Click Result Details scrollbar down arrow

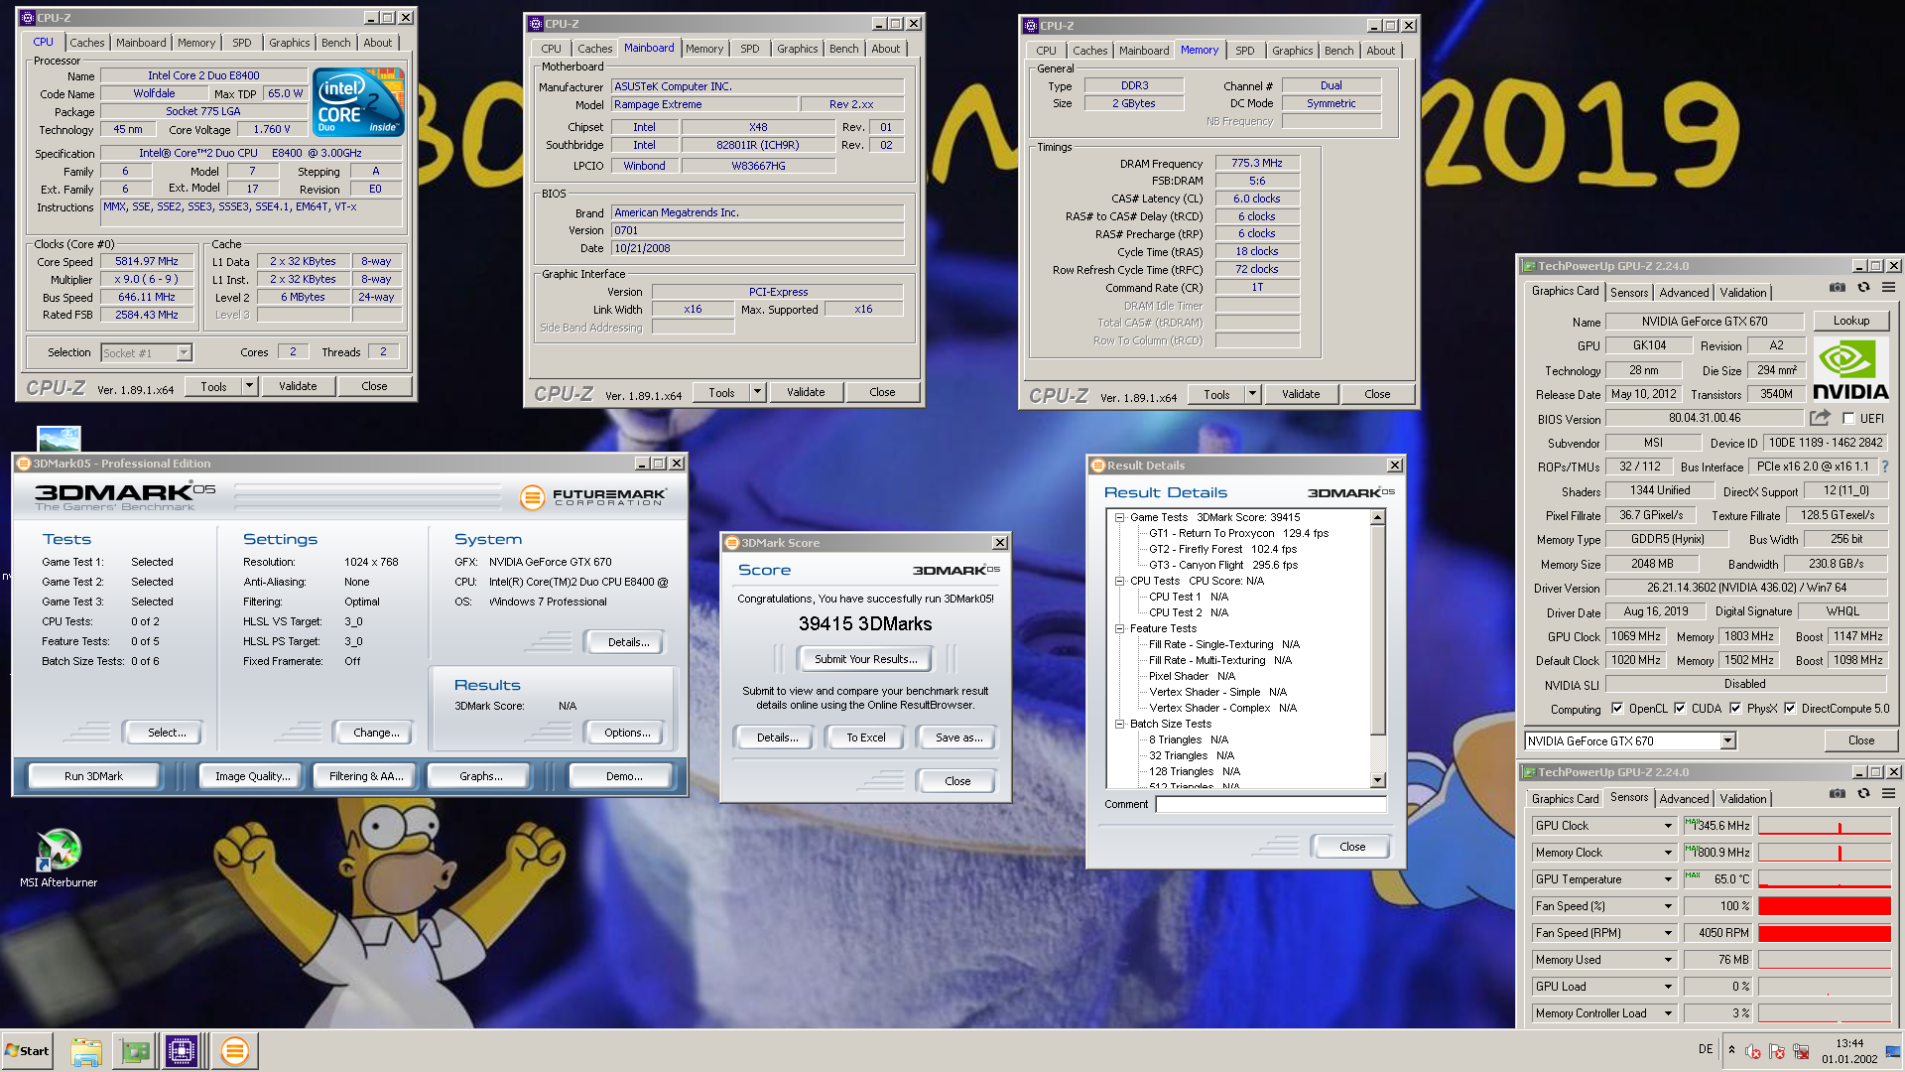1377,780
